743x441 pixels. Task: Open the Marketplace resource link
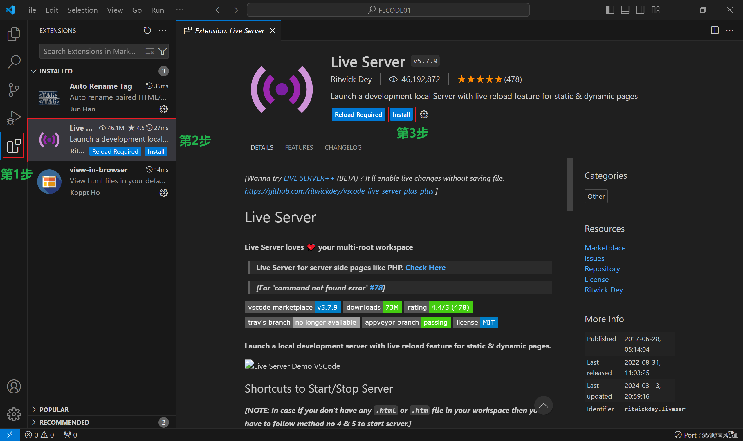tap(605, 247)
